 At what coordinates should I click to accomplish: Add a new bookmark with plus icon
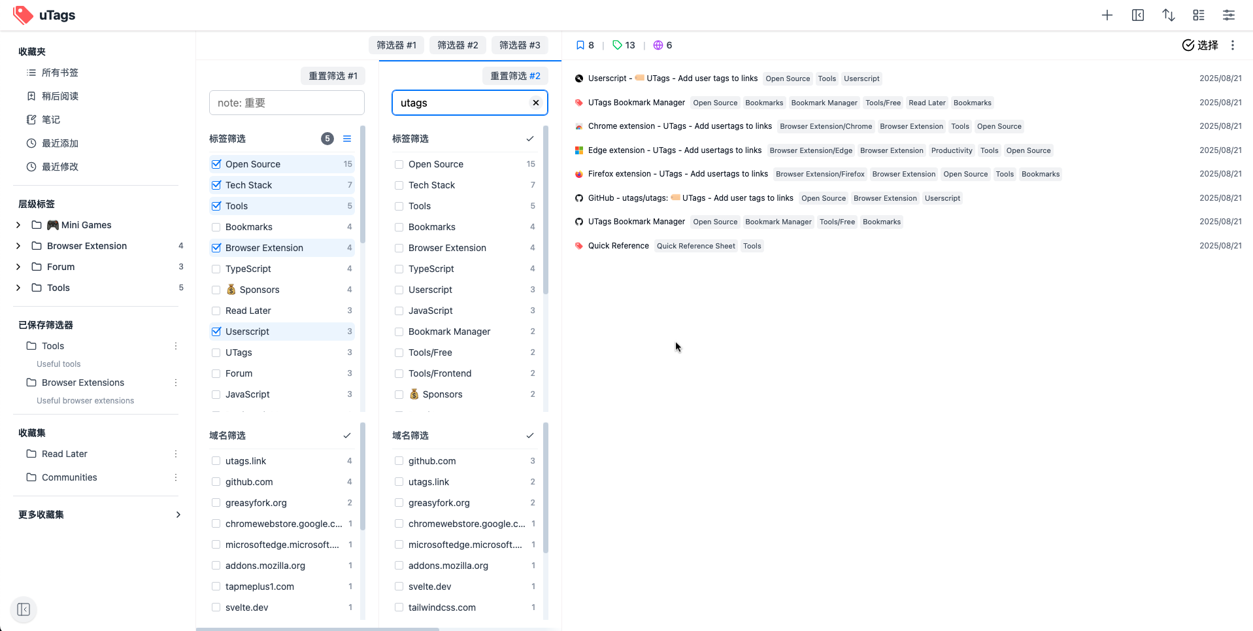coord(1107,15)
